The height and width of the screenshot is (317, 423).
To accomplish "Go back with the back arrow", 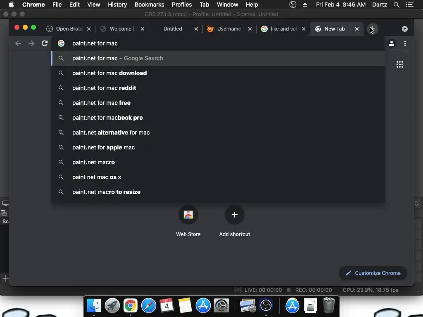I will click(18, 43).
